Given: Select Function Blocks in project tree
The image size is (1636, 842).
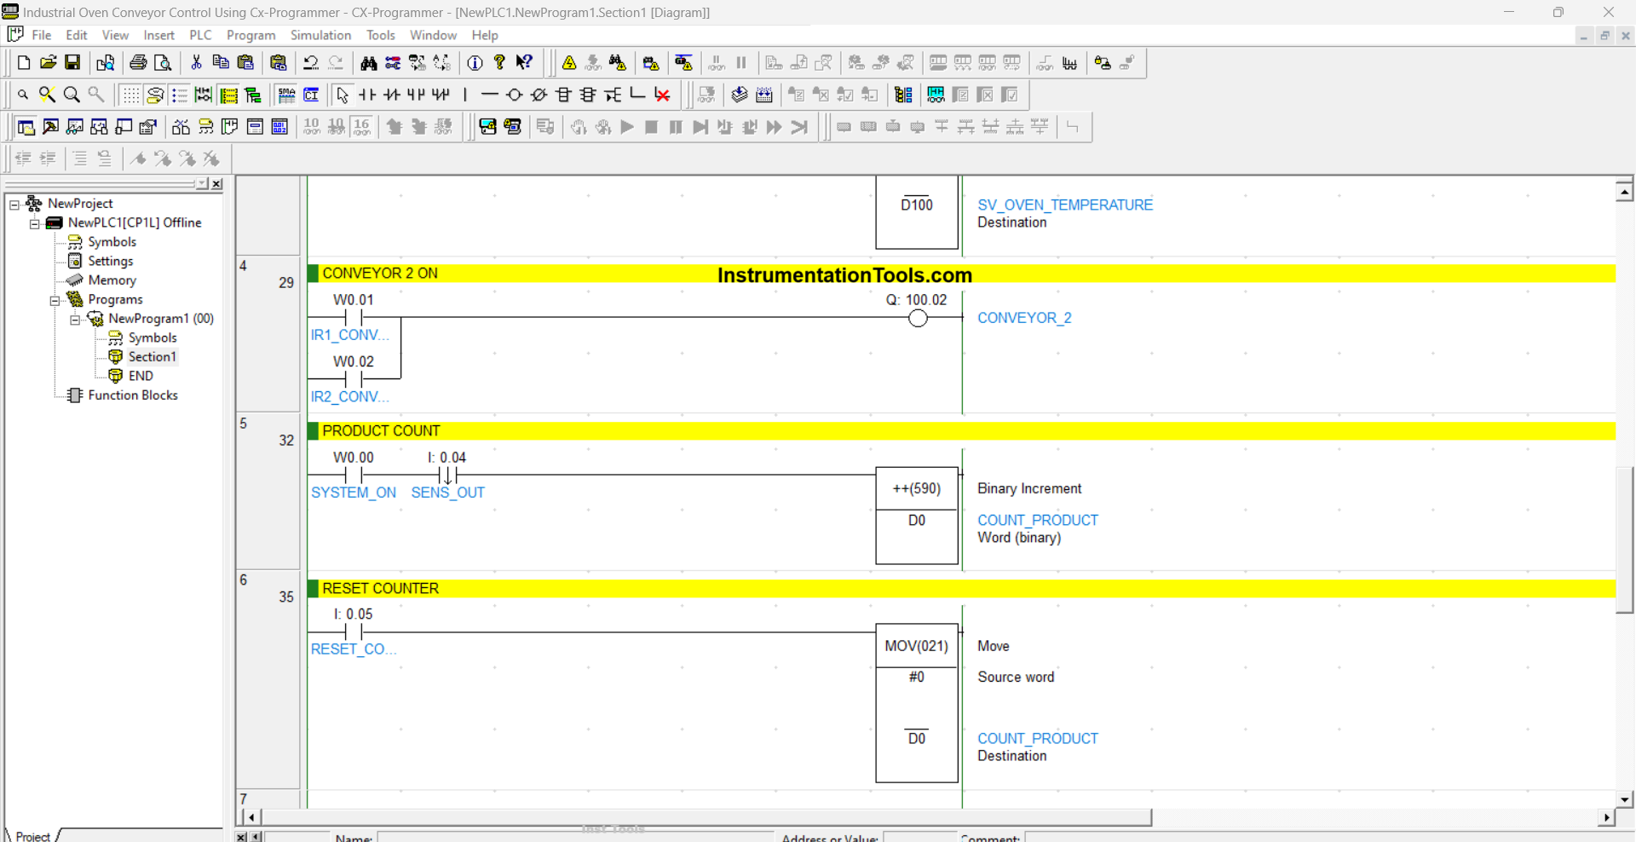Looking at the screenshot, I should pos(132,395).
